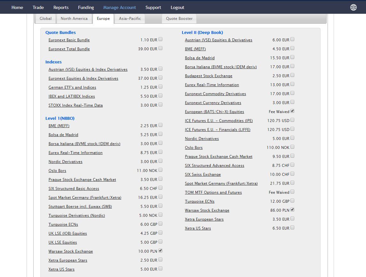This screenshot has height=277, width=366.
Task: Open the SIX Structured Advanced Access link
Action: [215, 166]
